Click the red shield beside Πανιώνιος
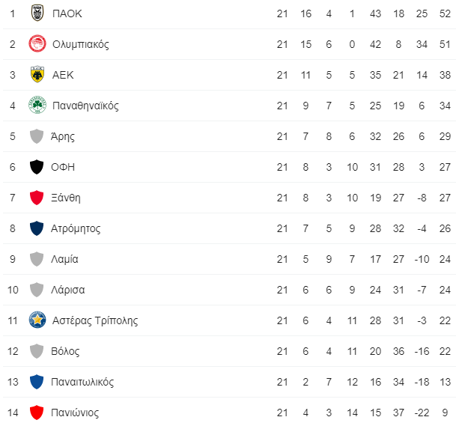Viewport: 456px width, 423px height. tap(37, 413)
